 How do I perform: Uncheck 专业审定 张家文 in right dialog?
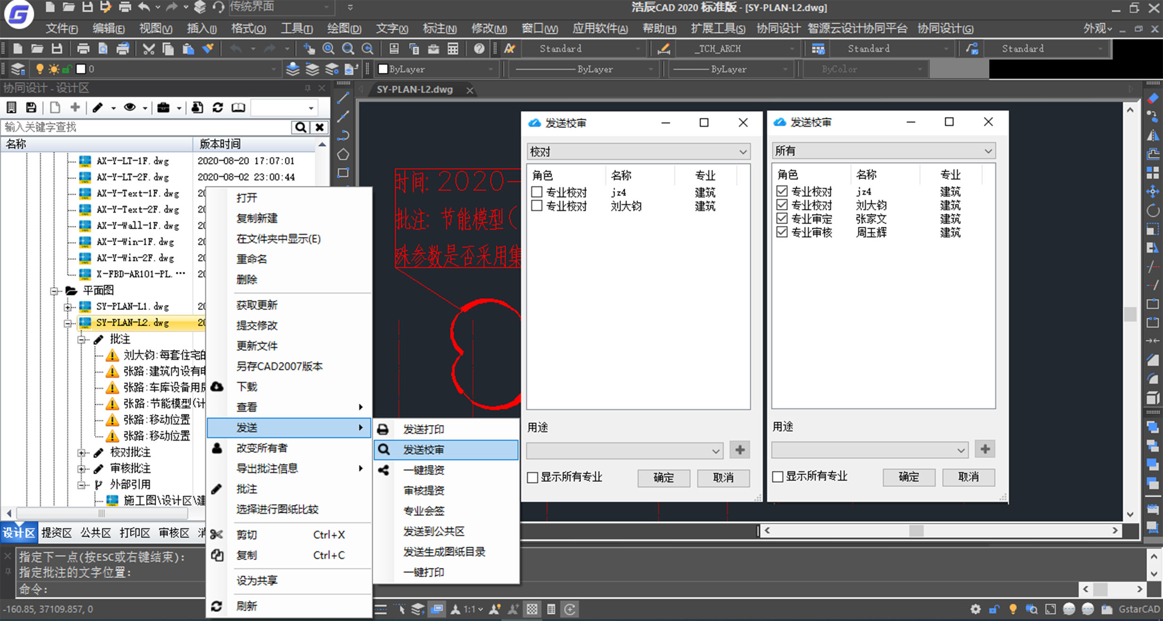pyautogui.click(x=782, y=218)
